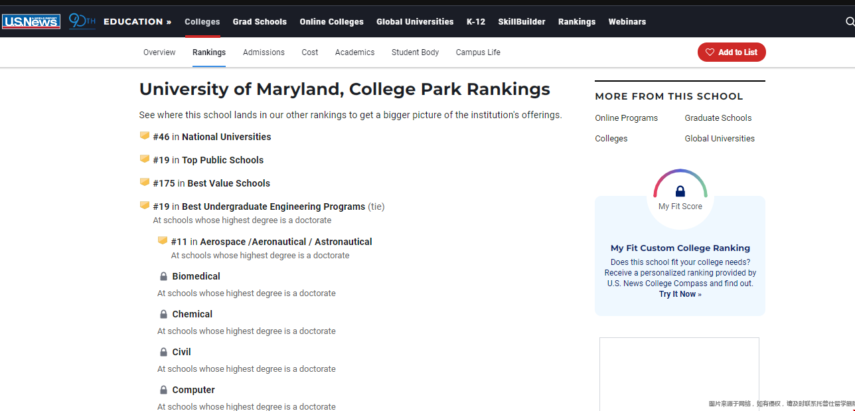The height and width of the screenshot is (411, 855).
Task: Open Colleges under More From This School
Action: click(611, 139)
